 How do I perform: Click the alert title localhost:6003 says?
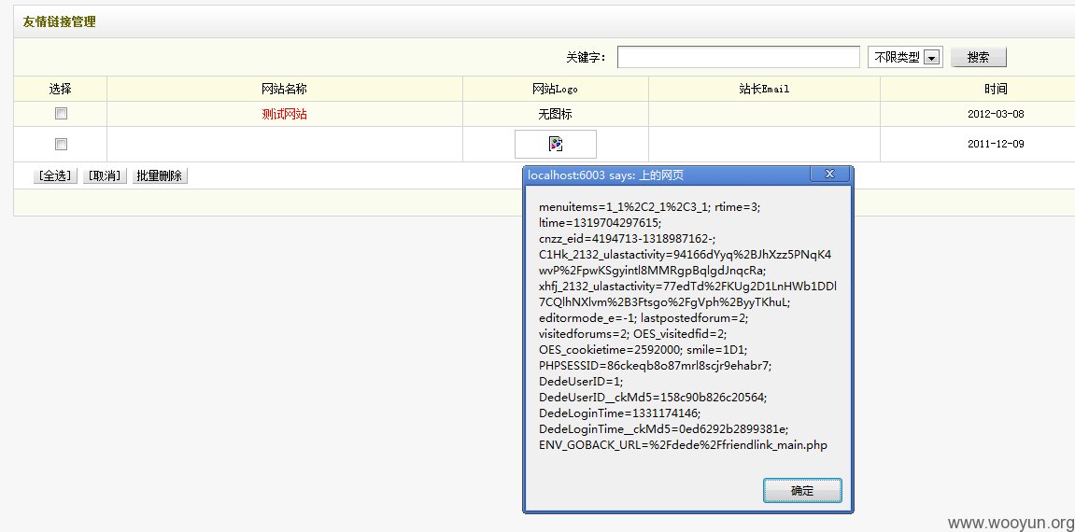click(605, 175)
